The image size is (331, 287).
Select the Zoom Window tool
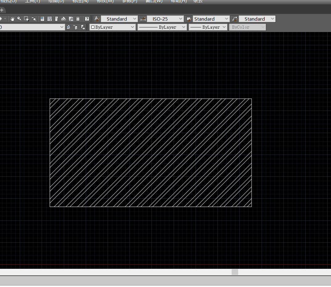27,19
